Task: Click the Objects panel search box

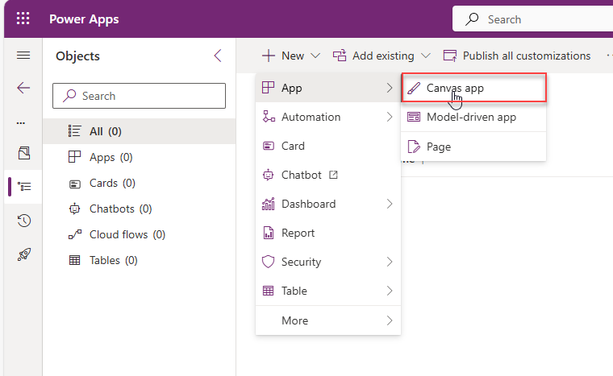Action: [x=140, y=96]
